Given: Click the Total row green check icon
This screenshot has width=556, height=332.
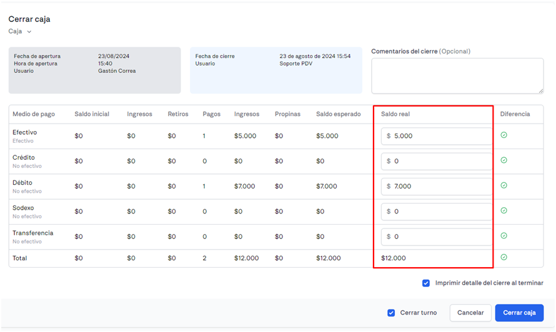Looking at the screenshot, I should (x=504, y=257).
